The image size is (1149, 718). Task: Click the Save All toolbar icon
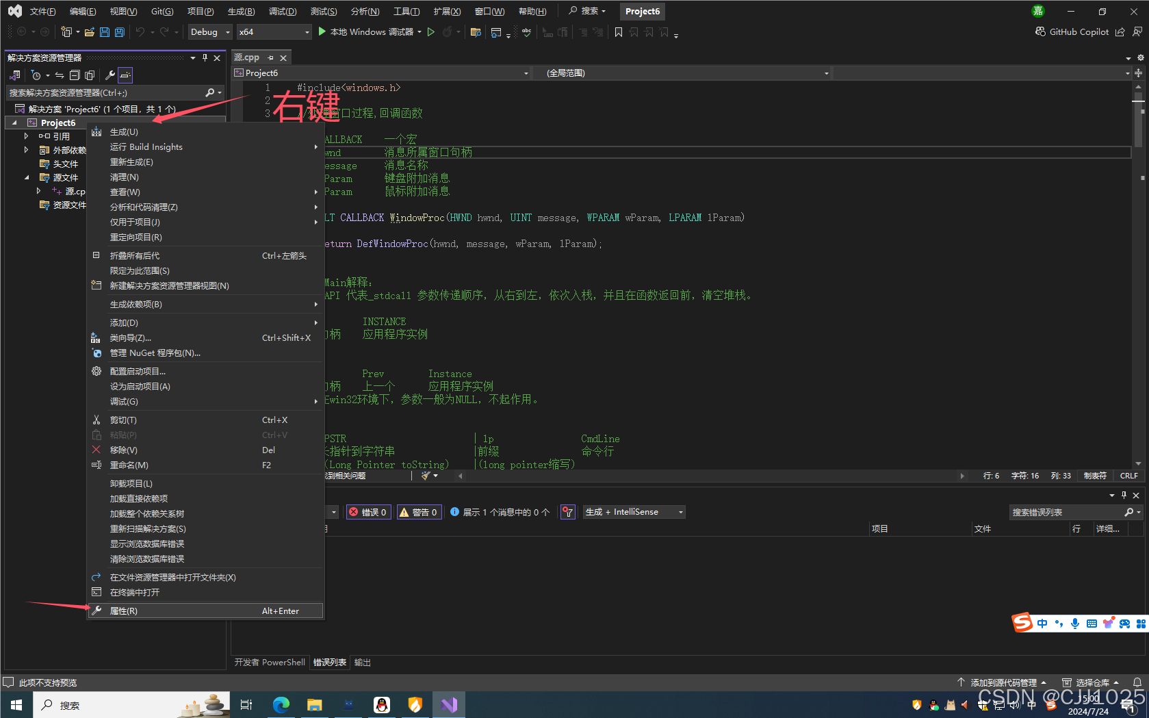click(x=119, y=31)
